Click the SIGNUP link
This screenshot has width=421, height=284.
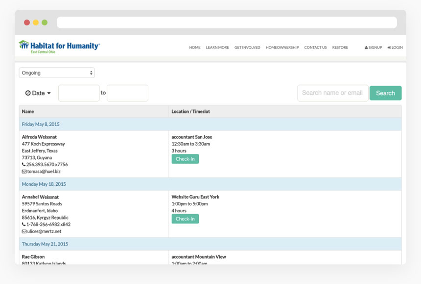(374, 47)
